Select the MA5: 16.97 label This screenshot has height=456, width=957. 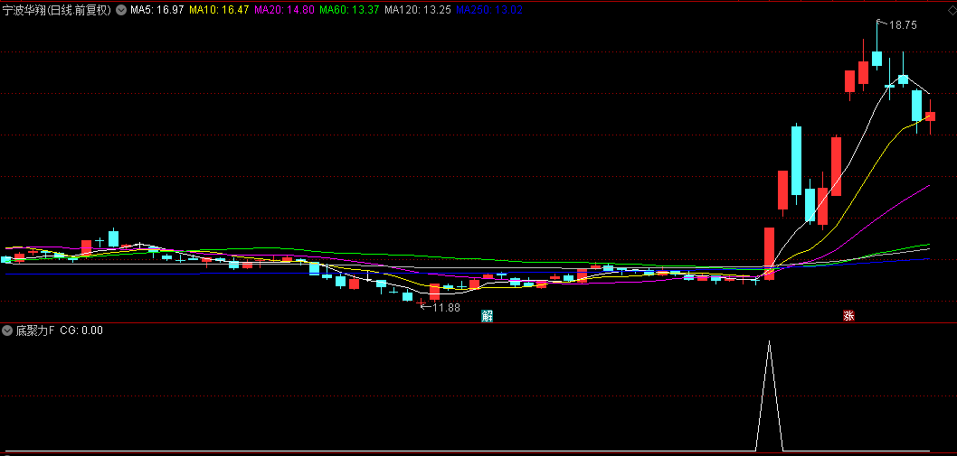point(156,10)
